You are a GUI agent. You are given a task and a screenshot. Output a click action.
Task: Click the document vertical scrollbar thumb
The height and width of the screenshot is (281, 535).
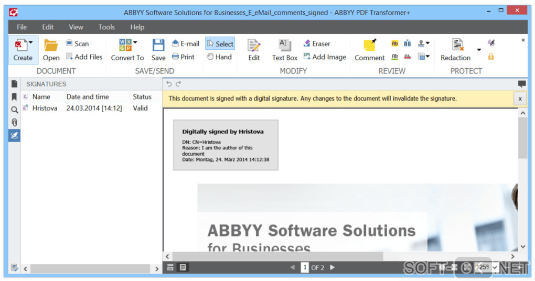pos(523,138)
